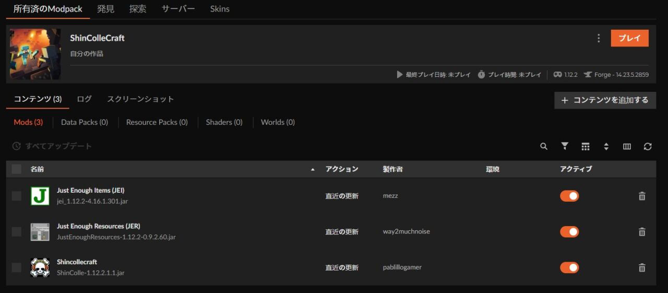
Task: Check the Just Enough Resources (JER) checkbox
Action: [17, 231]
